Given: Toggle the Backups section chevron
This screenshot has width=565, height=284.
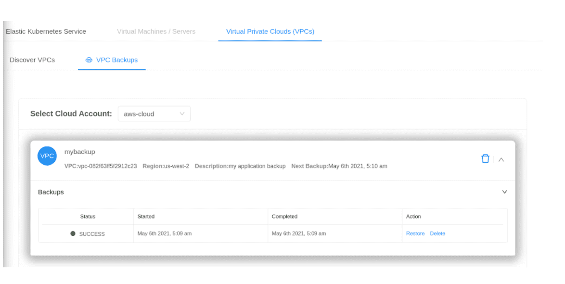Looking at the screenshot, I should pyautogui.click(x=504, y=192).
